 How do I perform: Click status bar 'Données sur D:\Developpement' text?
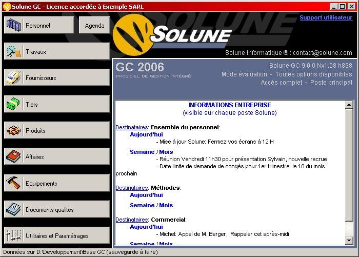(x=81, y=252)
